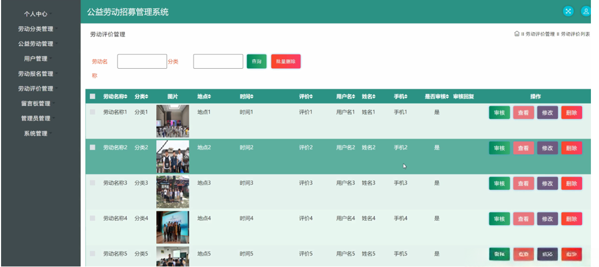
Task: Expand 用户管理 sidebar menu
Action: 38,59
